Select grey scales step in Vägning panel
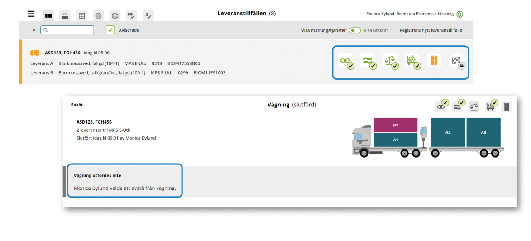This screenshot has height=241, width=531. click(x=474, y=107)
